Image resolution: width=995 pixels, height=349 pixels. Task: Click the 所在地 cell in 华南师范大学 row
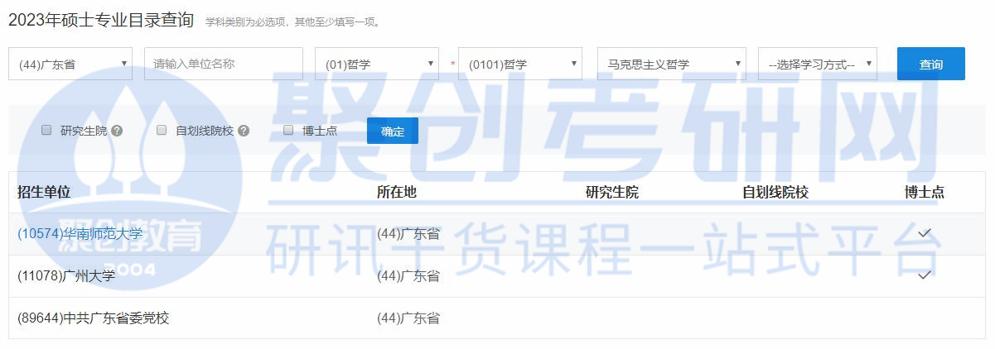pos(408,234)
